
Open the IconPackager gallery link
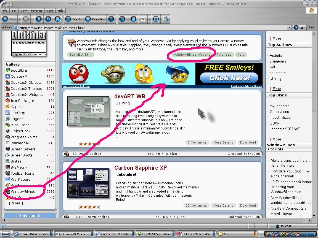22,101
